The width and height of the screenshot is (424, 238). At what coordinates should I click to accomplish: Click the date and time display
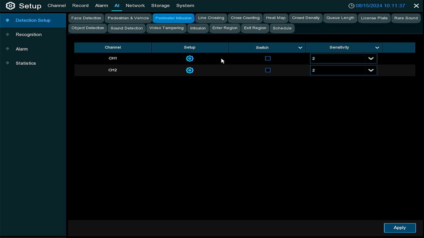pos(380,6)
